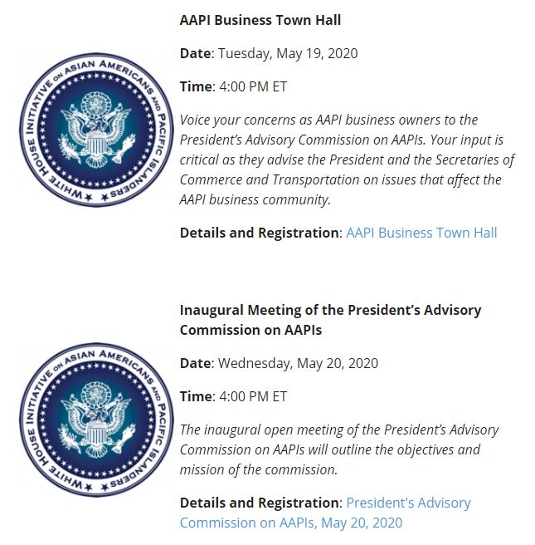Click the White House Initiative seal beside the Inaugural Meeting event
This screenshot has width=535, height=545.
(96, 420)
